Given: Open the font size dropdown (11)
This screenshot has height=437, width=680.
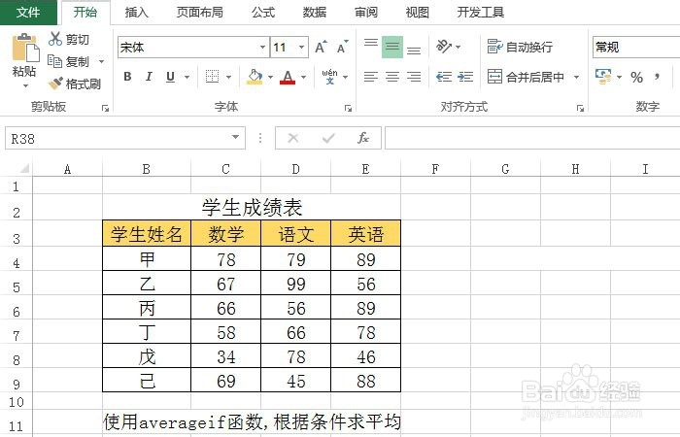Looking at the screenshot, I should coord(301,47).
